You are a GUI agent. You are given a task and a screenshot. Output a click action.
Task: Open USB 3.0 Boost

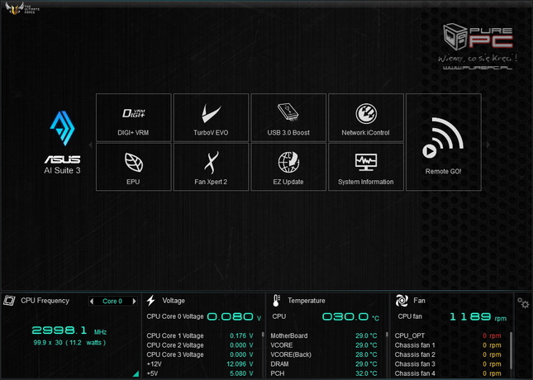[x=288, y=117]
